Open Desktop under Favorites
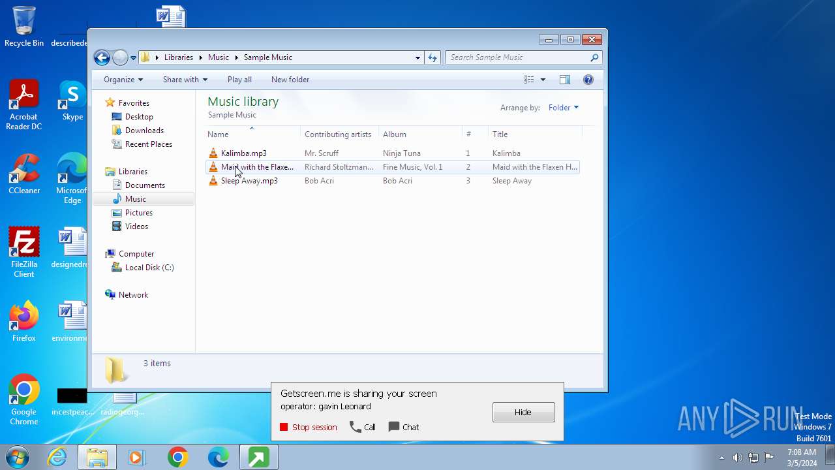This screenshot has height=470, width=835. click(x=139, y=117)
